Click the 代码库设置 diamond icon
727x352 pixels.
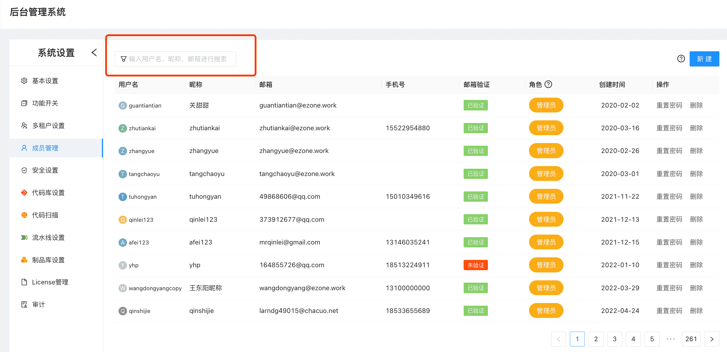[x=24, y=192]
